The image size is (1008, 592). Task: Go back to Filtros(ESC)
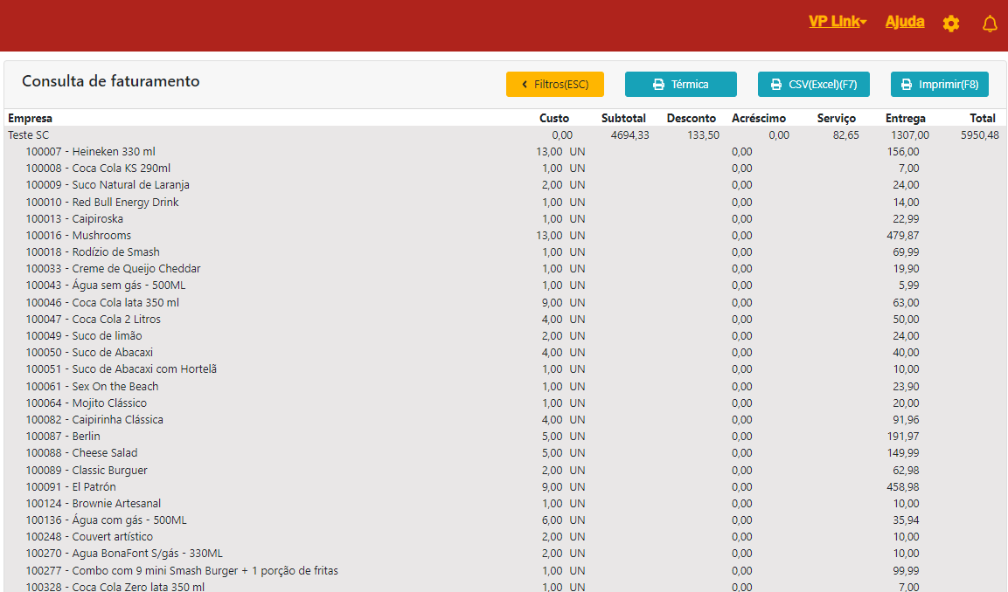(554, 85)
